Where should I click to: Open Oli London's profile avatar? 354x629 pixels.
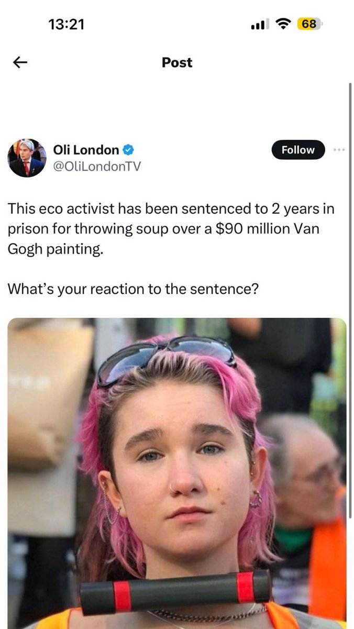[x=26, y=158]
